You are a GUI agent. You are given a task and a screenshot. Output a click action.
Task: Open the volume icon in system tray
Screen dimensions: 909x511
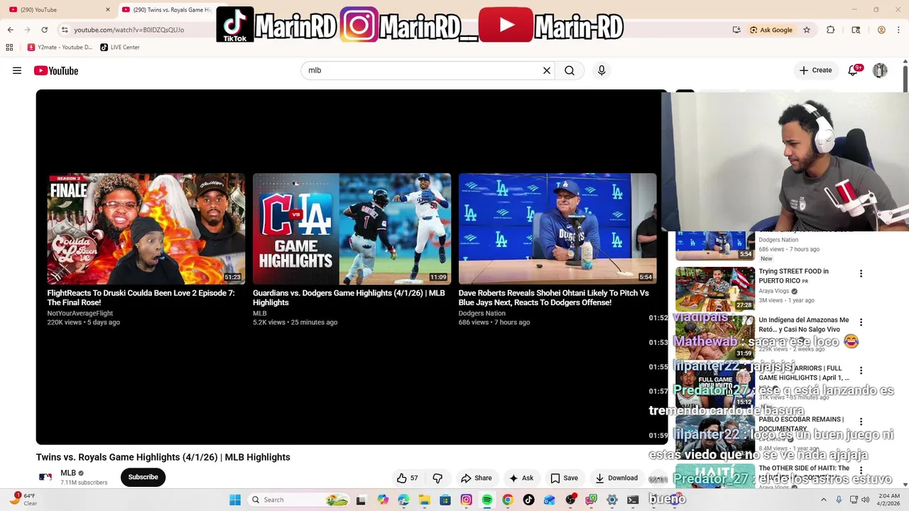pyautogui.click(x=866, y=500)
